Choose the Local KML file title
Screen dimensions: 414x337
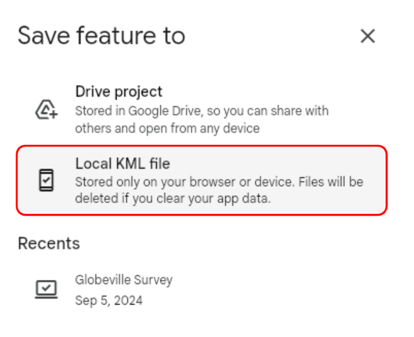point(123,163)
